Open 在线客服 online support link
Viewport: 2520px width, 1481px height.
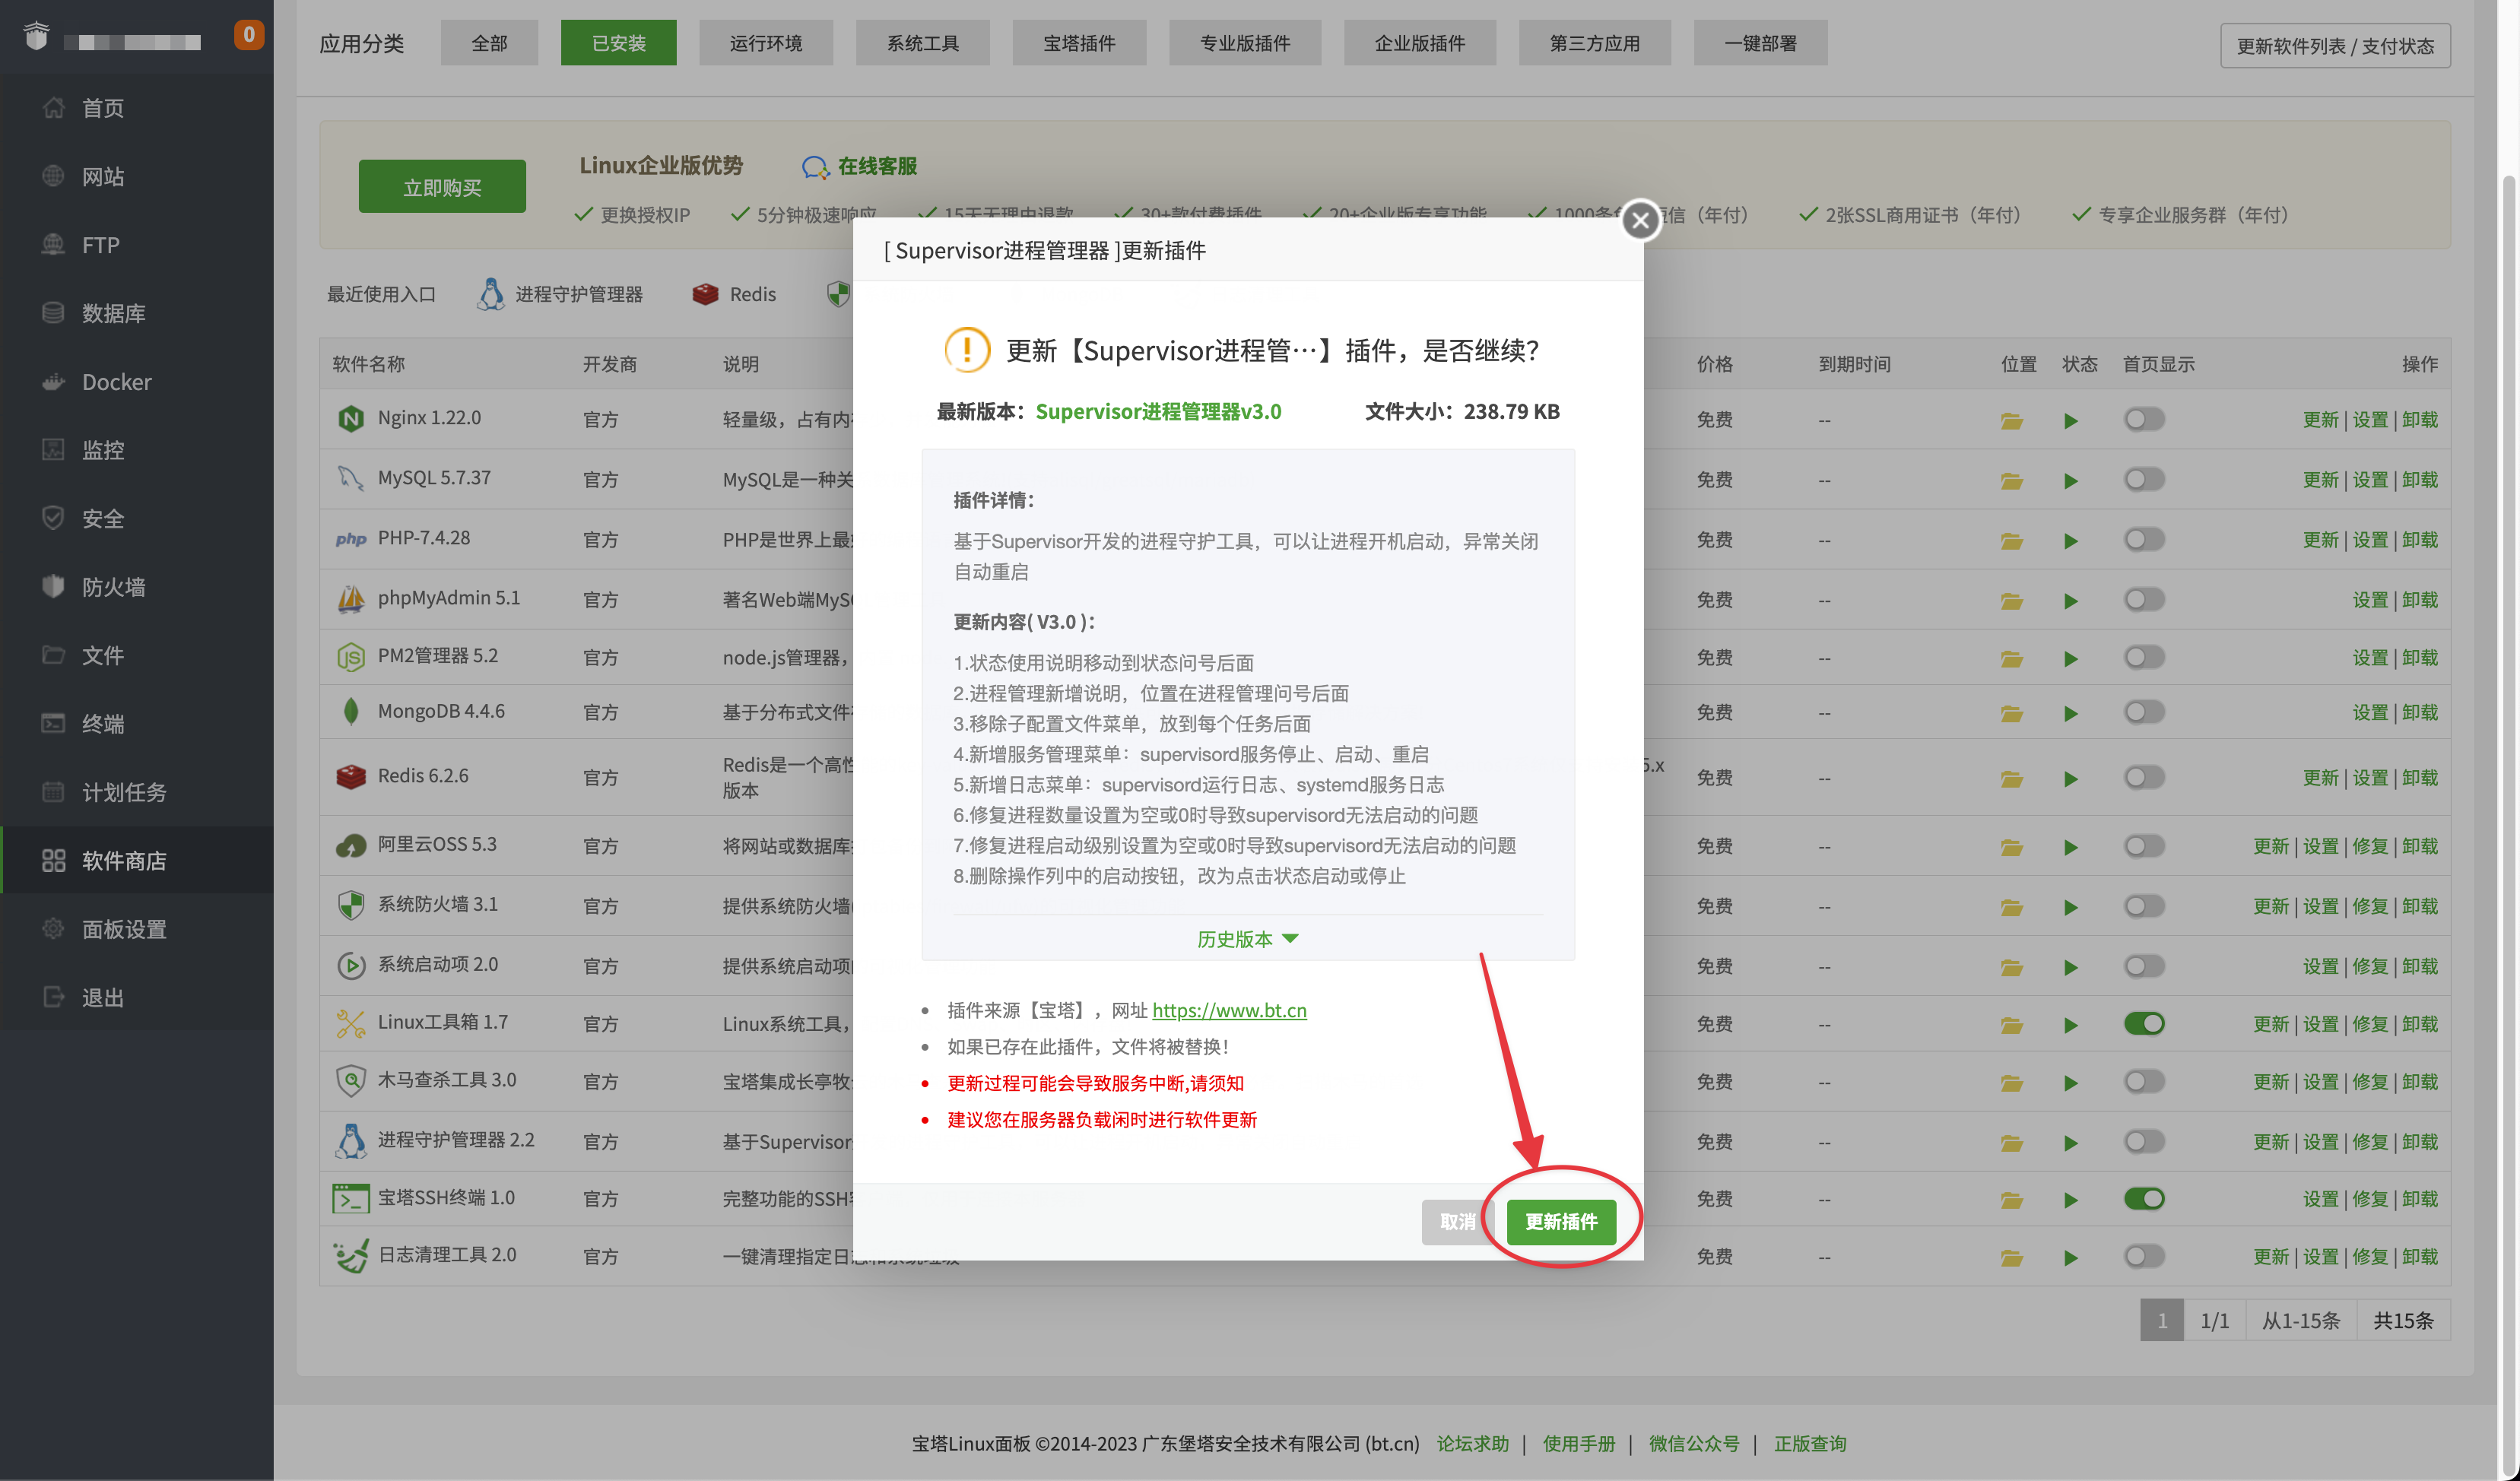click(x=860, y=166)
